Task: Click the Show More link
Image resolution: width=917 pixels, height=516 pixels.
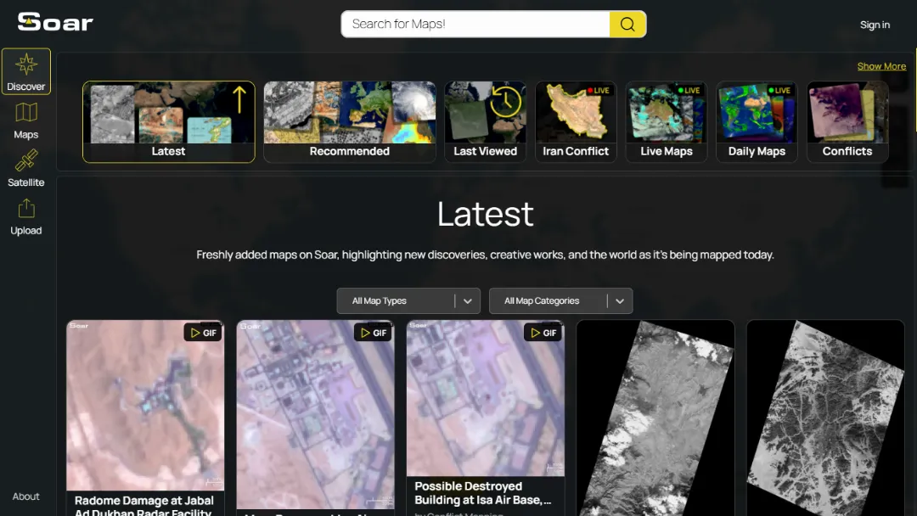Action: coord(881,66)
